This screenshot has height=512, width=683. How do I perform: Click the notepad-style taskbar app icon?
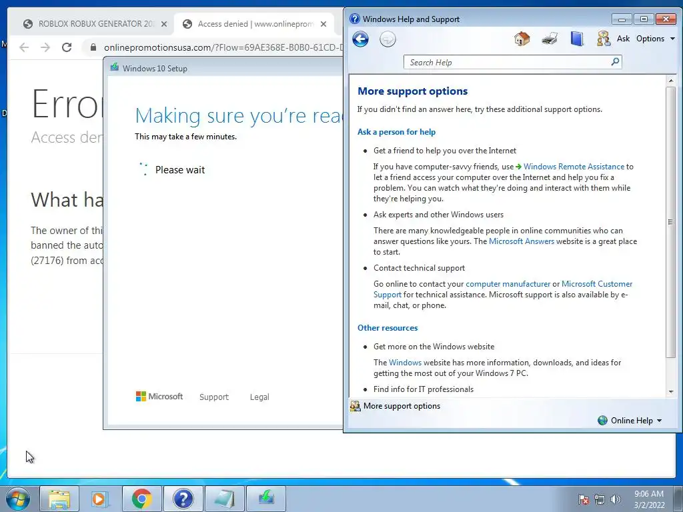point(224,499)
